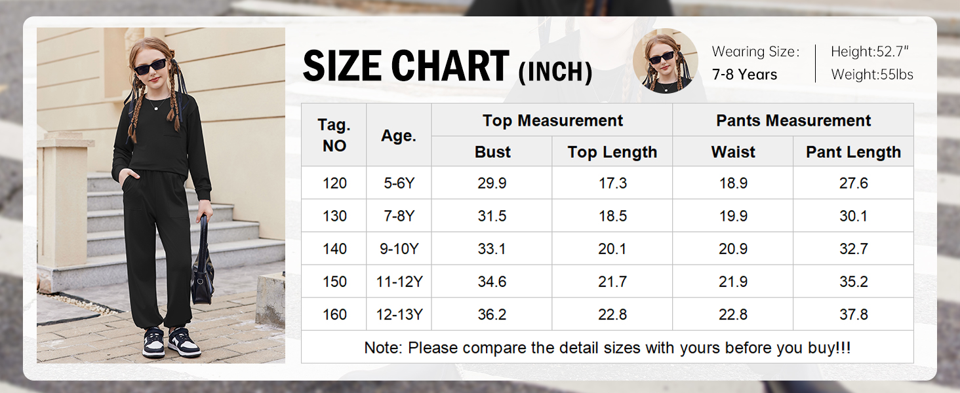Viewport: 960px width, 393px height.
Task: Click the Top Length column header
Action: point(612,152)
